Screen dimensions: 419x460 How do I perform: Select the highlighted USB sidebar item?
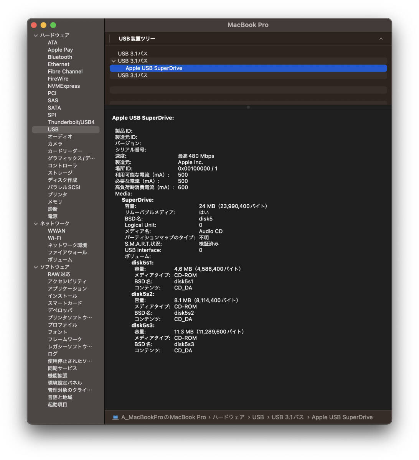pos(66,130)
